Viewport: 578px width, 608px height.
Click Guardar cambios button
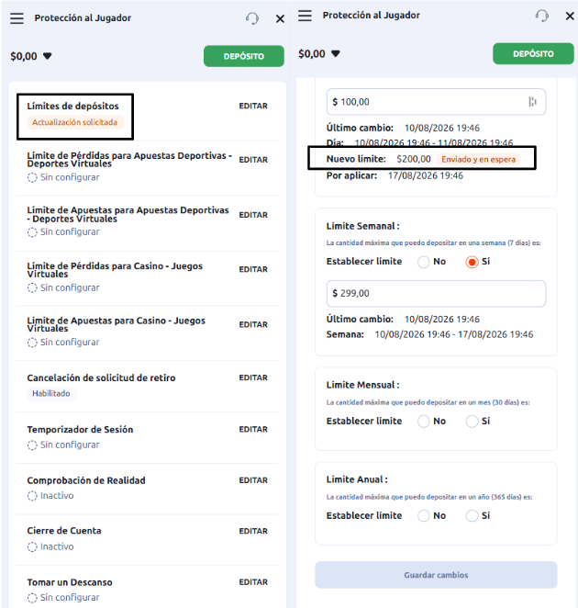tap(436, 575)
